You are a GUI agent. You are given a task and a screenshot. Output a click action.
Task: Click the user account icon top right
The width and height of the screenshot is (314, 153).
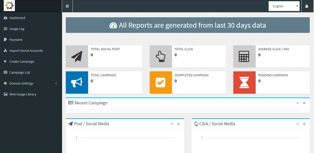click(307, 6)
